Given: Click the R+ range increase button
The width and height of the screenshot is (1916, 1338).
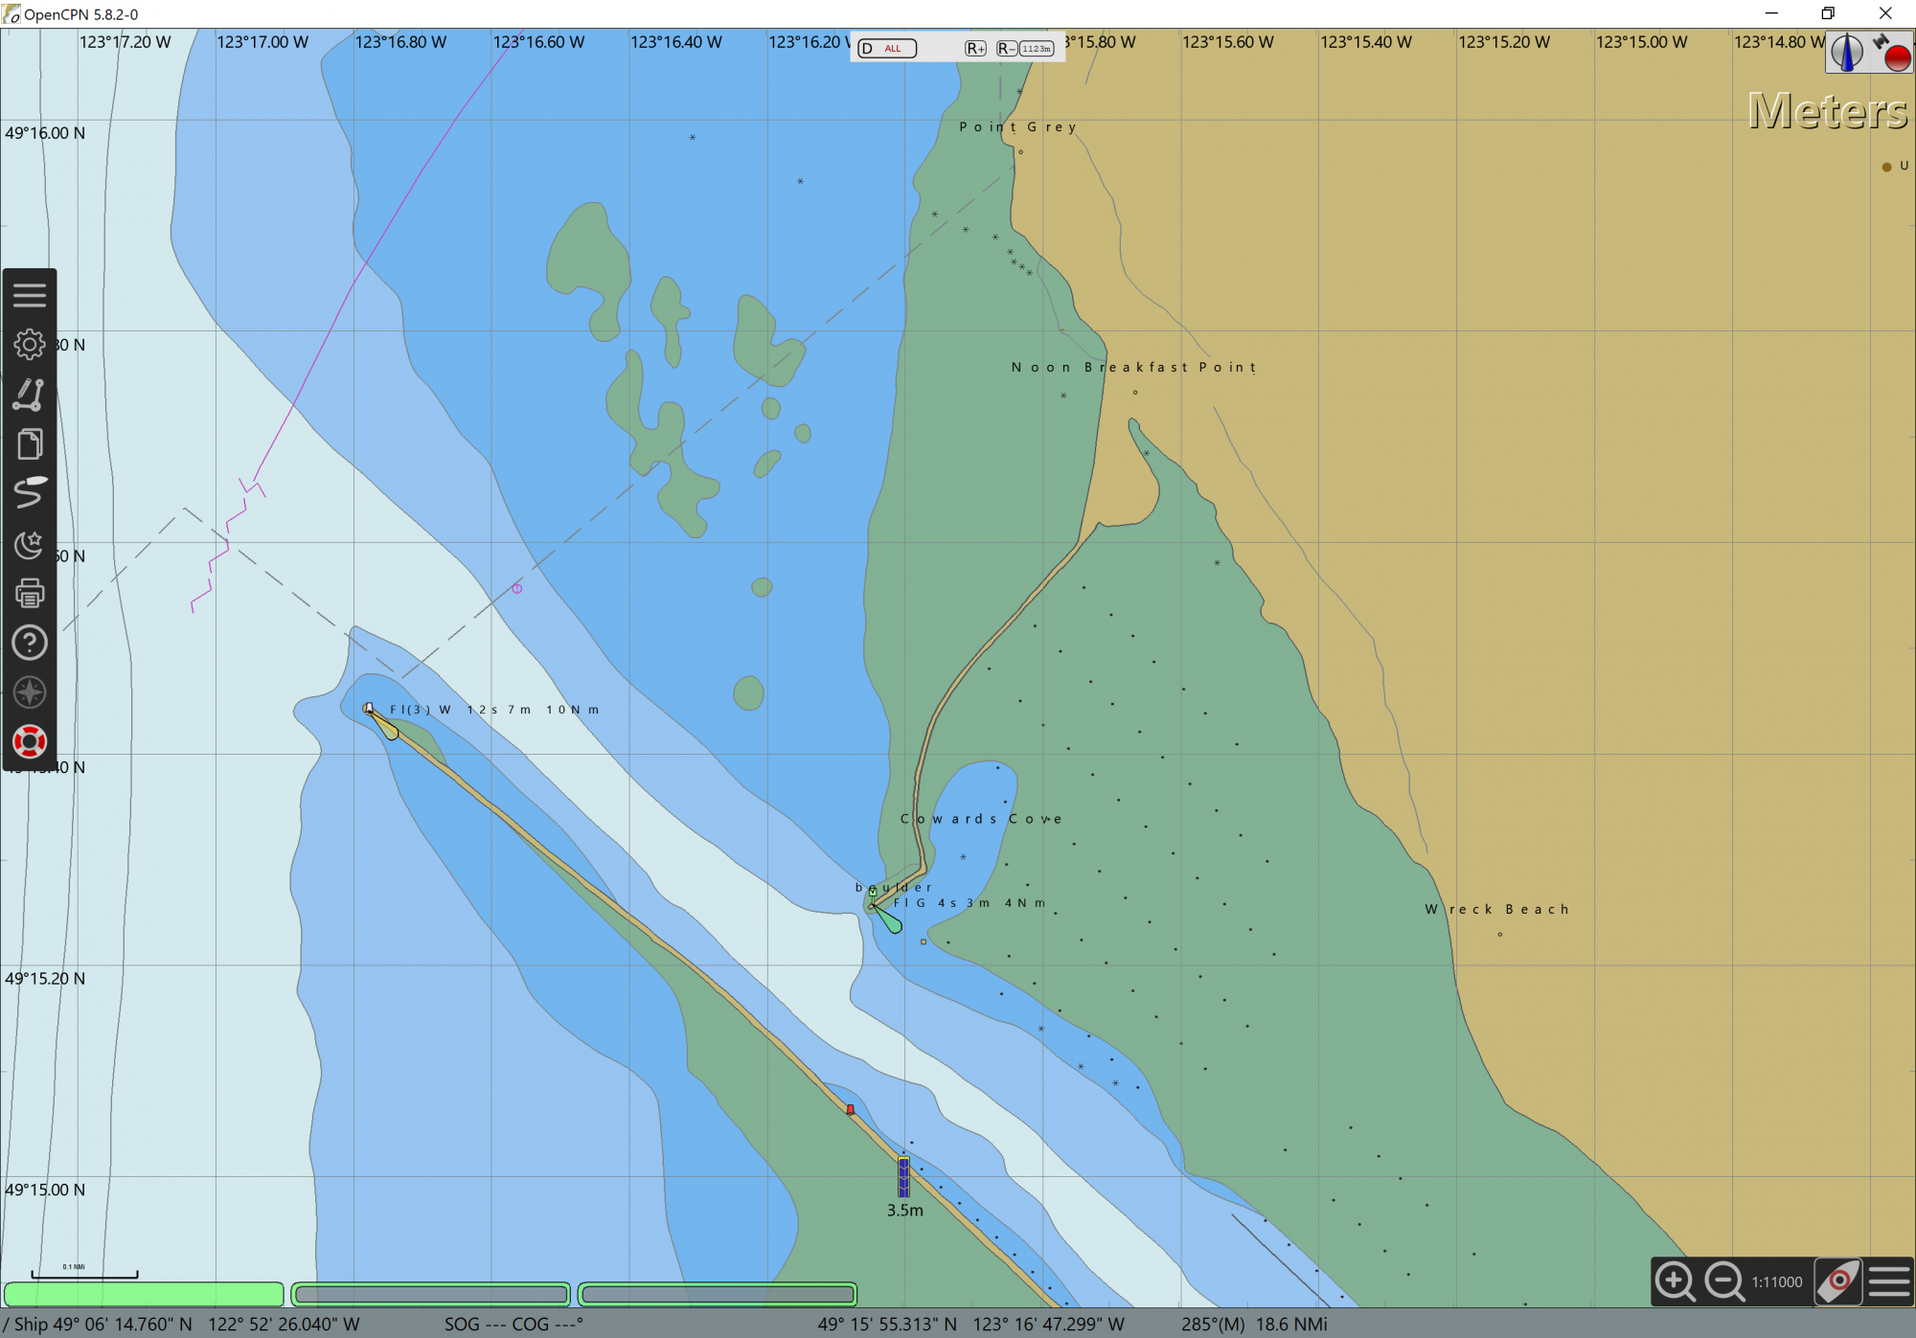Looking at the screenshot, I should pos(975,49).
